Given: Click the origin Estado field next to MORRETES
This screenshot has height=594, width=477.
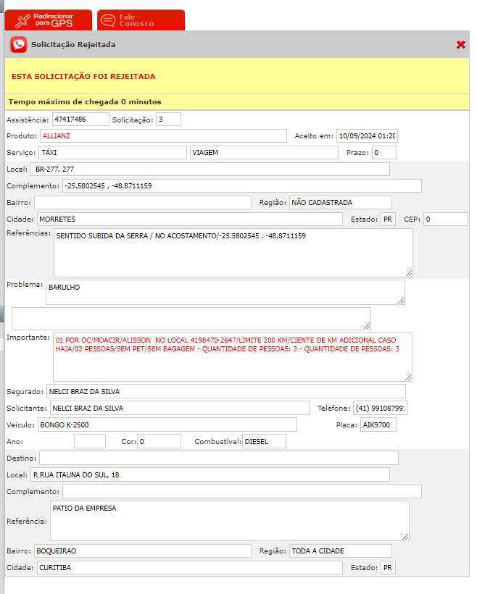Looking at the screenshot, I should [x=389, y=219].
